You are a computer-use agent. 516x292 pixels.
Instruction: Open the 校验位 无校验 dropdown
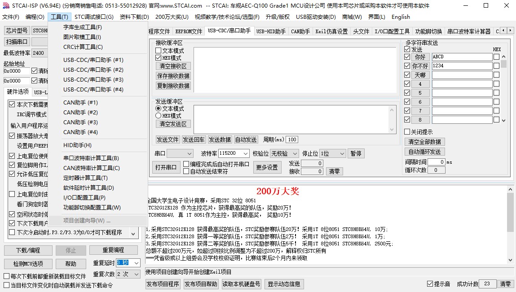pos(285,153)
